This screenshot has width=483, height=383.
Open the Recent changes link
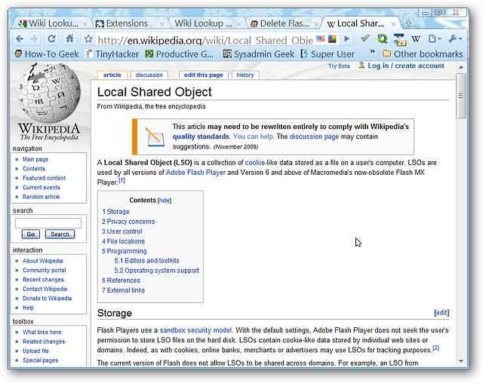click(43, 280)
